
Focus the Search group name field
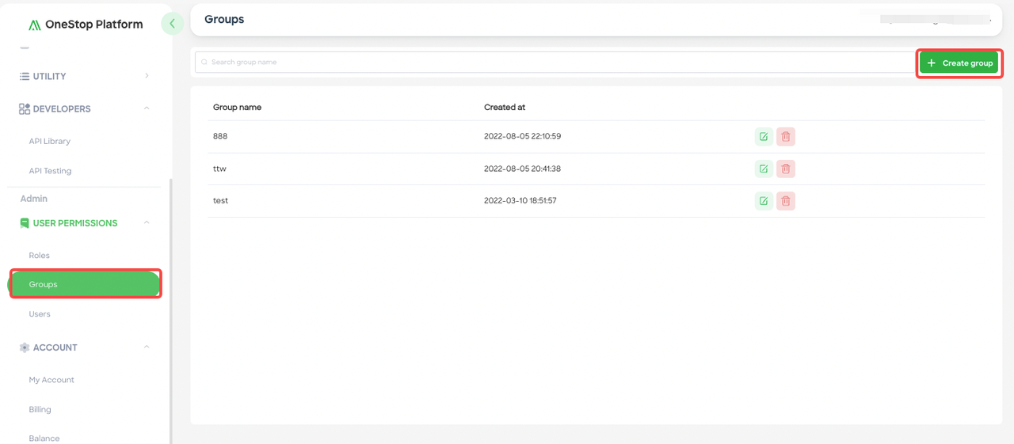tap(555, 62)
